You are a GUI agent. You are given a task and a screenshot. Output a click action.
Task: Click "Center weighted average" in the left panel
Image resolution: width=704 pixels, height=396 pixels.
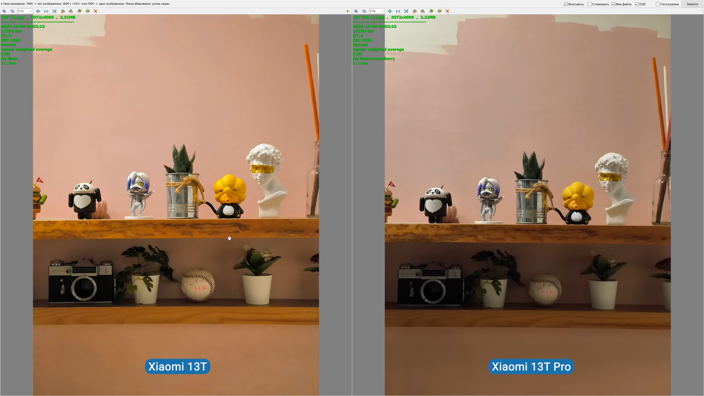pyautogui.click(x=26, y=49)
